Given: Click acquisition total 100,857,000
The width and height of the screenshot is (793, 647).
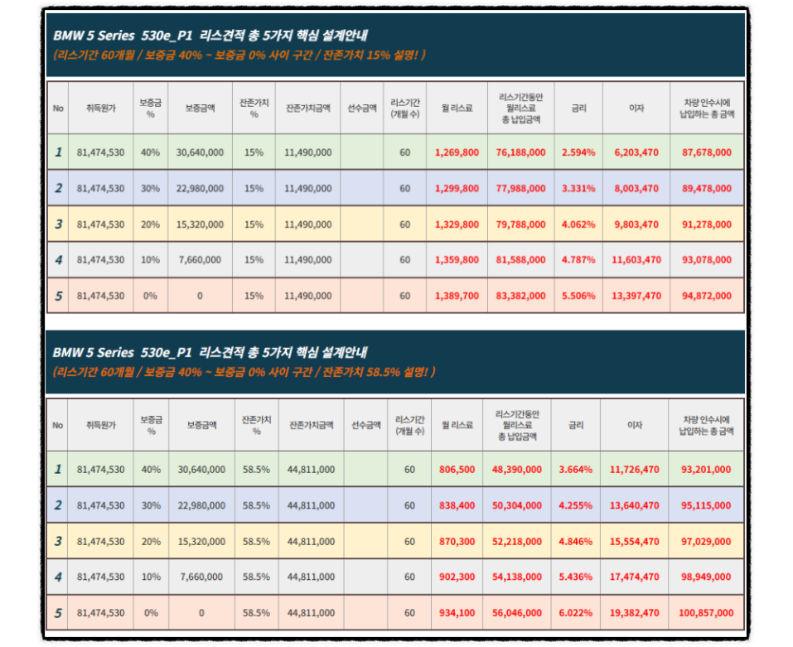Looking at the screenshot, I should click(x=705, y=613).
